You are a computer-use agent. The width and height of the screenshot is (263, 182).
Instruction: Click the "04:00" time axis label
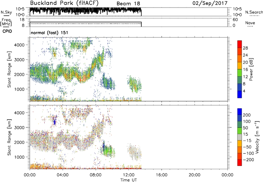[62, 175]
